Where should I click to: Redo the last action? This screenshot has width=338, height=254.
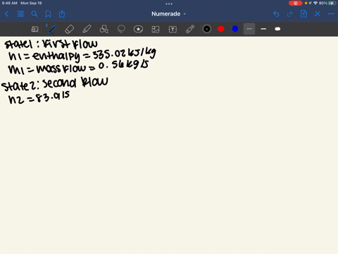point(290,14)
